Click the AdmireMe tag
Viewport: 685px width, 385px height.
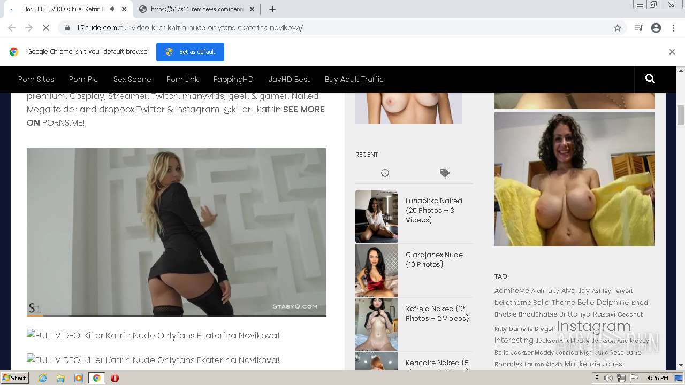(x=512, y=291)
